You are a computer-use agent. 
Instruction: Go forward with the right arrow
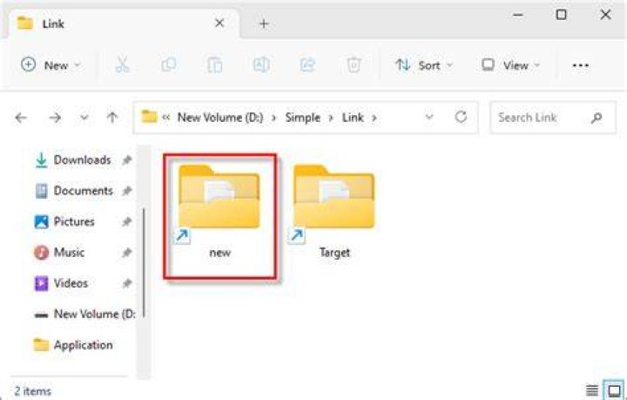[x=55, y=118]
